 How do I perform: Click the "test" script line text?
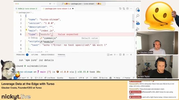pyautogui.click(x=69, y=45)
